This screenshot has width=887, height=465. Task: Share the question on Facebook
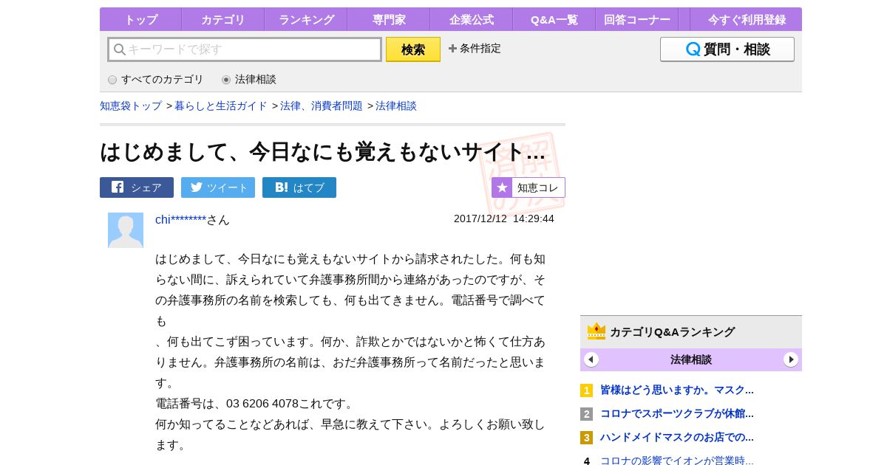(137, 187)
